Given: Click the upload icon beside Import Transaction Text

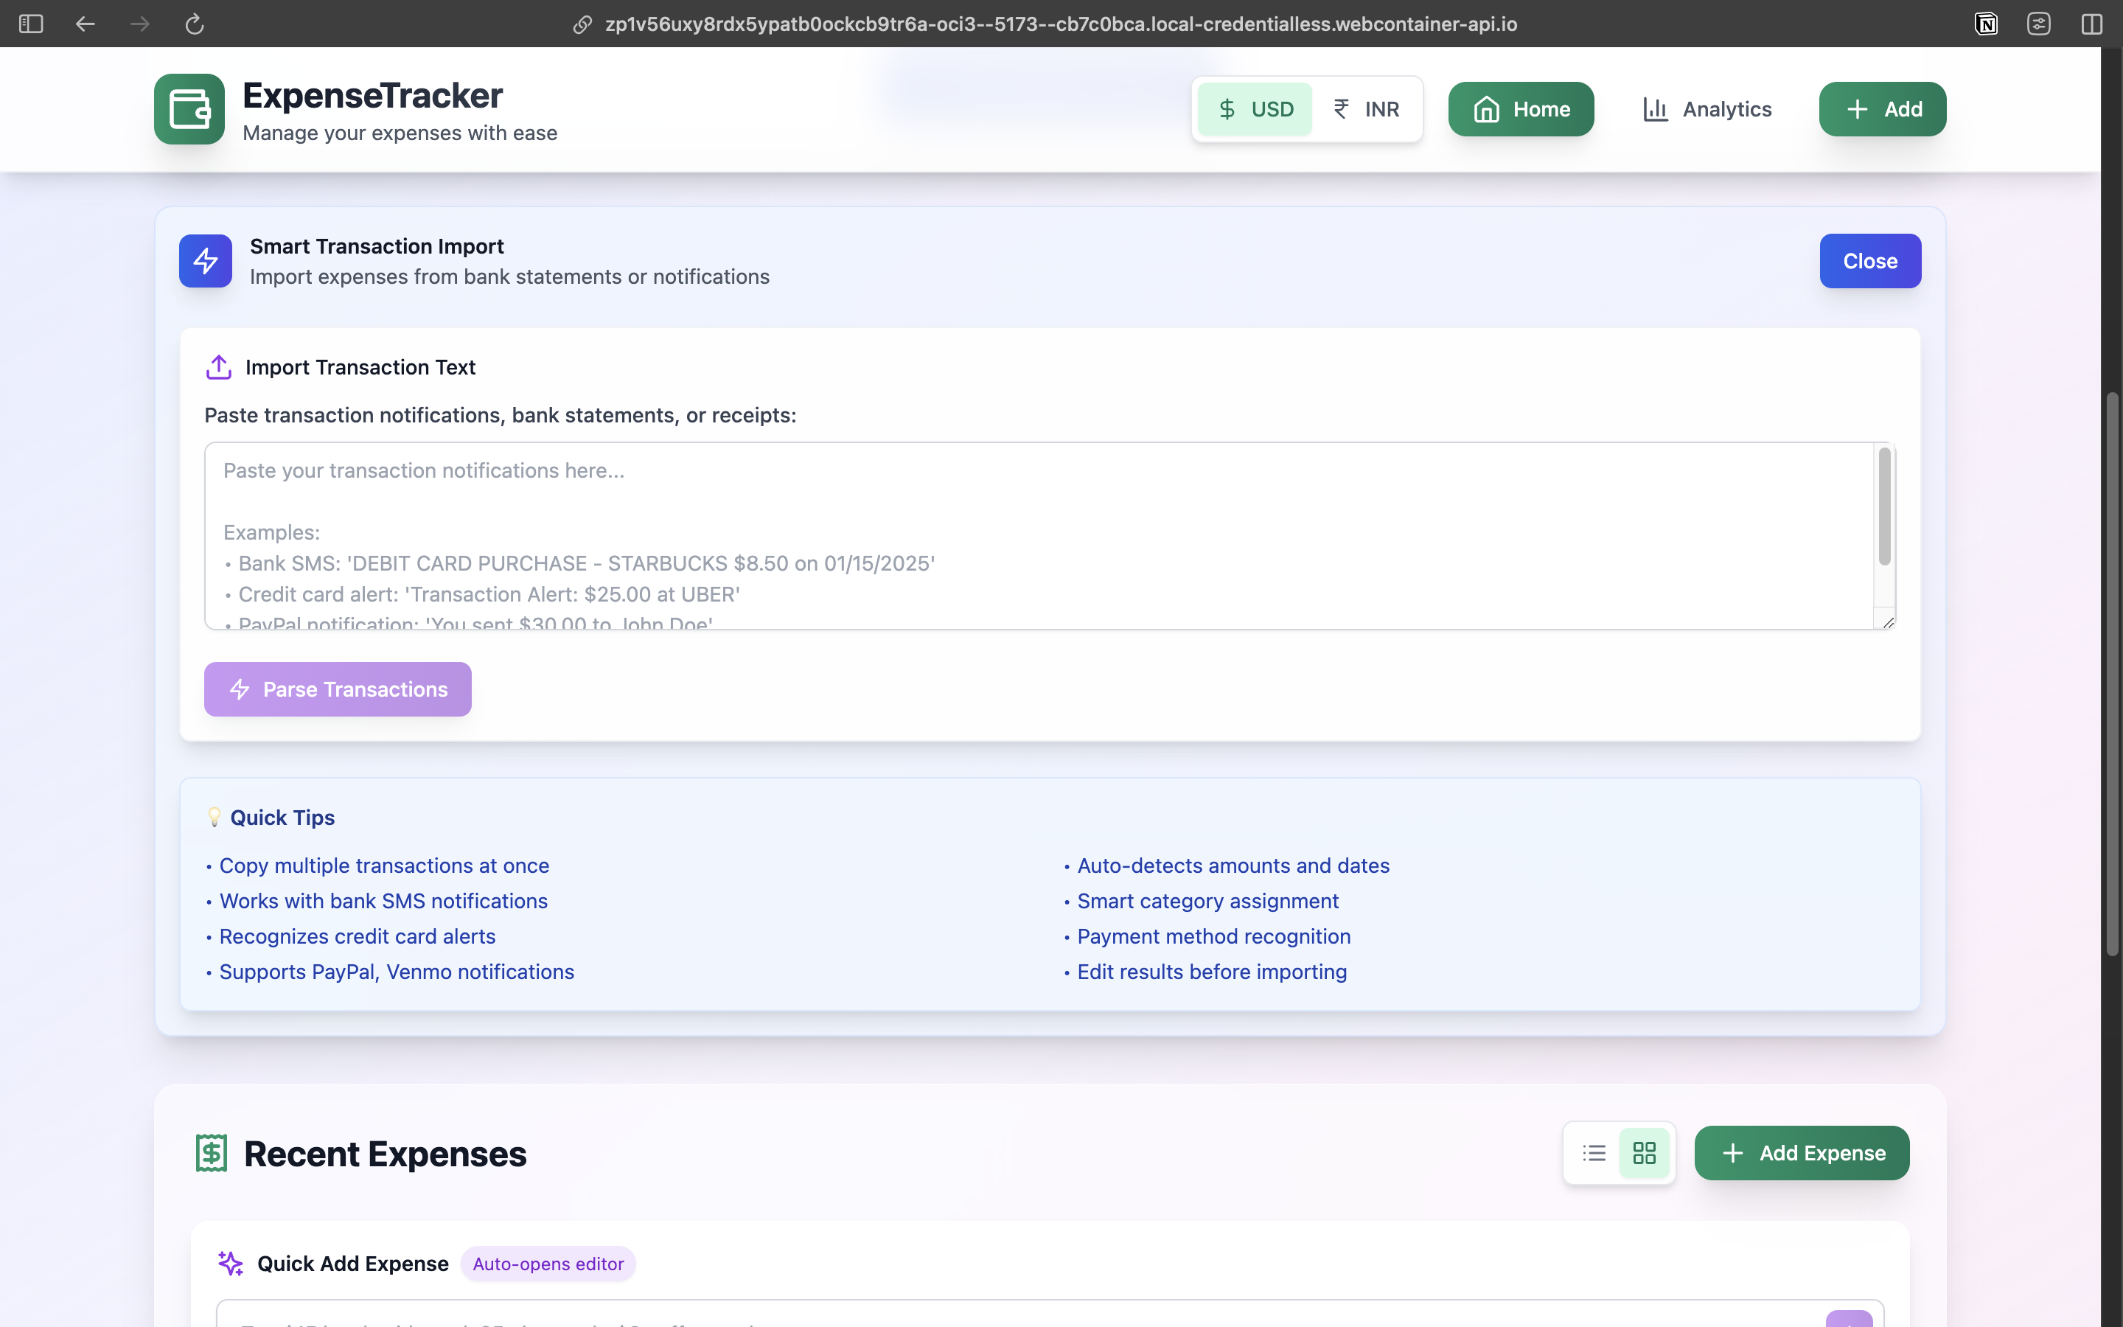Looking at the screenshot, I should [x=218, y=367].
